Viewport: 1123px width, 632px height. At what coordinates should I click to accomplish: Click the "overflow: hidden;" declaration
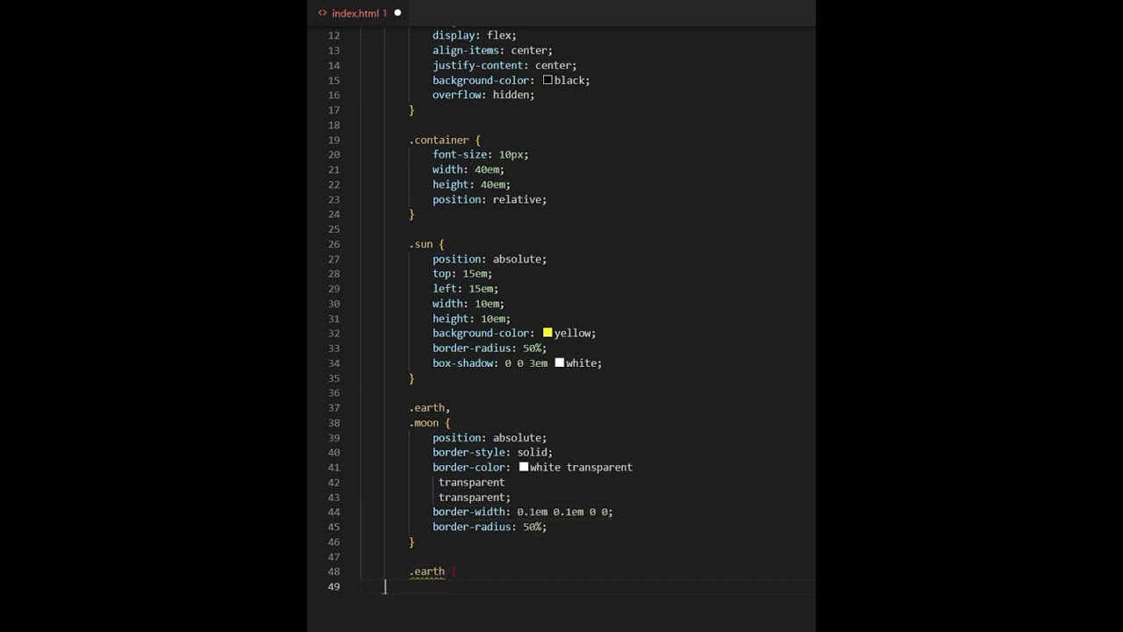point(483,95)
